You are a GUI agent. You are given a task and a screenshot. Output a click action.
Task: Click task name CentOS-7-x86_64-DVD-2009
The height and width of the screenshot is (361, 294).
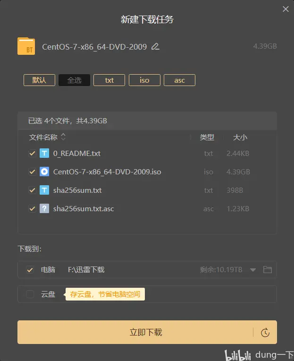click(94, 47)
